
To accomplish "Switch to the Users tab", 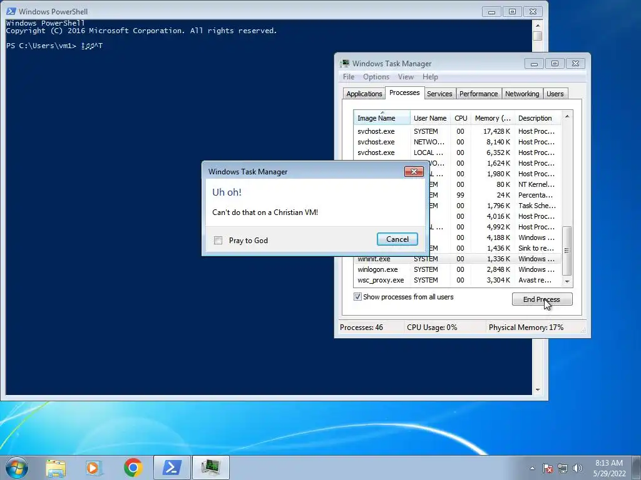I will click(555, 94).
